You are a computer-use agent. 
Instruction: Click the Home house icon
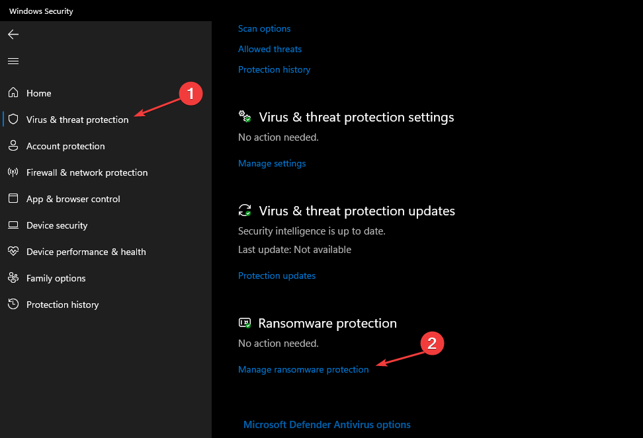coord(13,93)
